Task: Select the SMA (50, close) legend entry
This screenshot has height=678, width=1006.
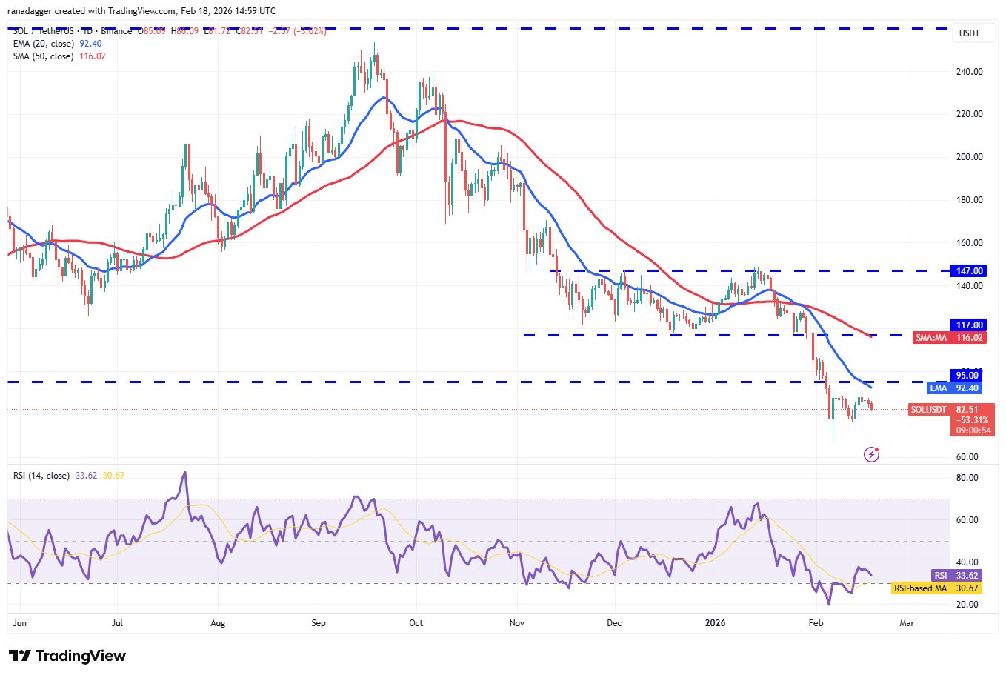Action: 43,56
